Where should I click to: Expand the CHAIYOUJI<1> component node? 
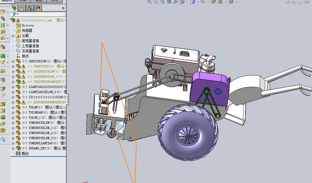pos(13,67)
